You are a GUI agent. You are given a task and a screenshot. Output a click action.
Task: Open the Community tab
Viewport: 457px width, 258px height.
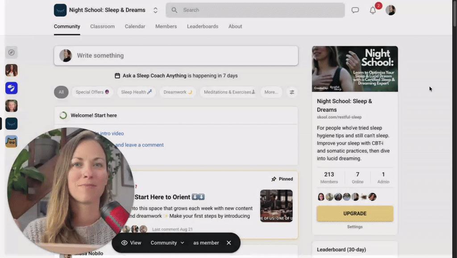67,26
